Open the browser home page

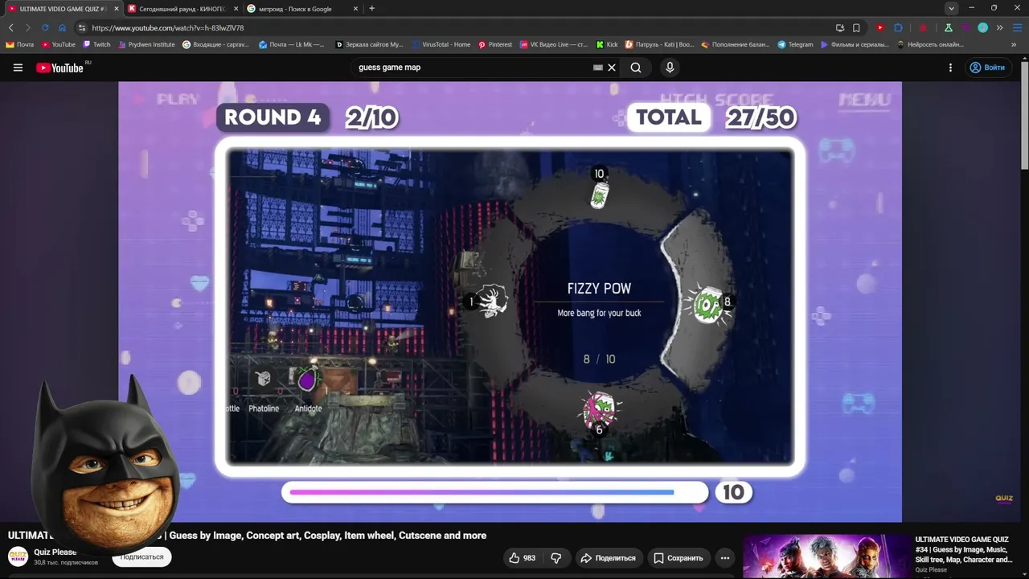(62, 27)
